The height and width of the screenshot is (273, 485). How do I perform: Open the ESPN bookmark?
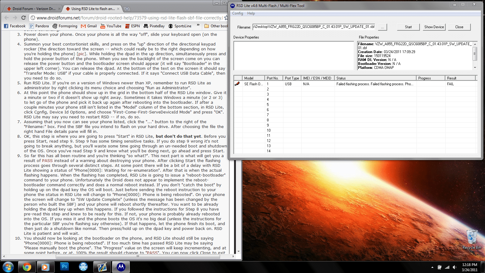(132, 26)
